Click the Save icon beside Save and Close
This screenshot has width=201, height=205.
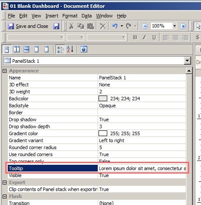(x=56, y=26)
